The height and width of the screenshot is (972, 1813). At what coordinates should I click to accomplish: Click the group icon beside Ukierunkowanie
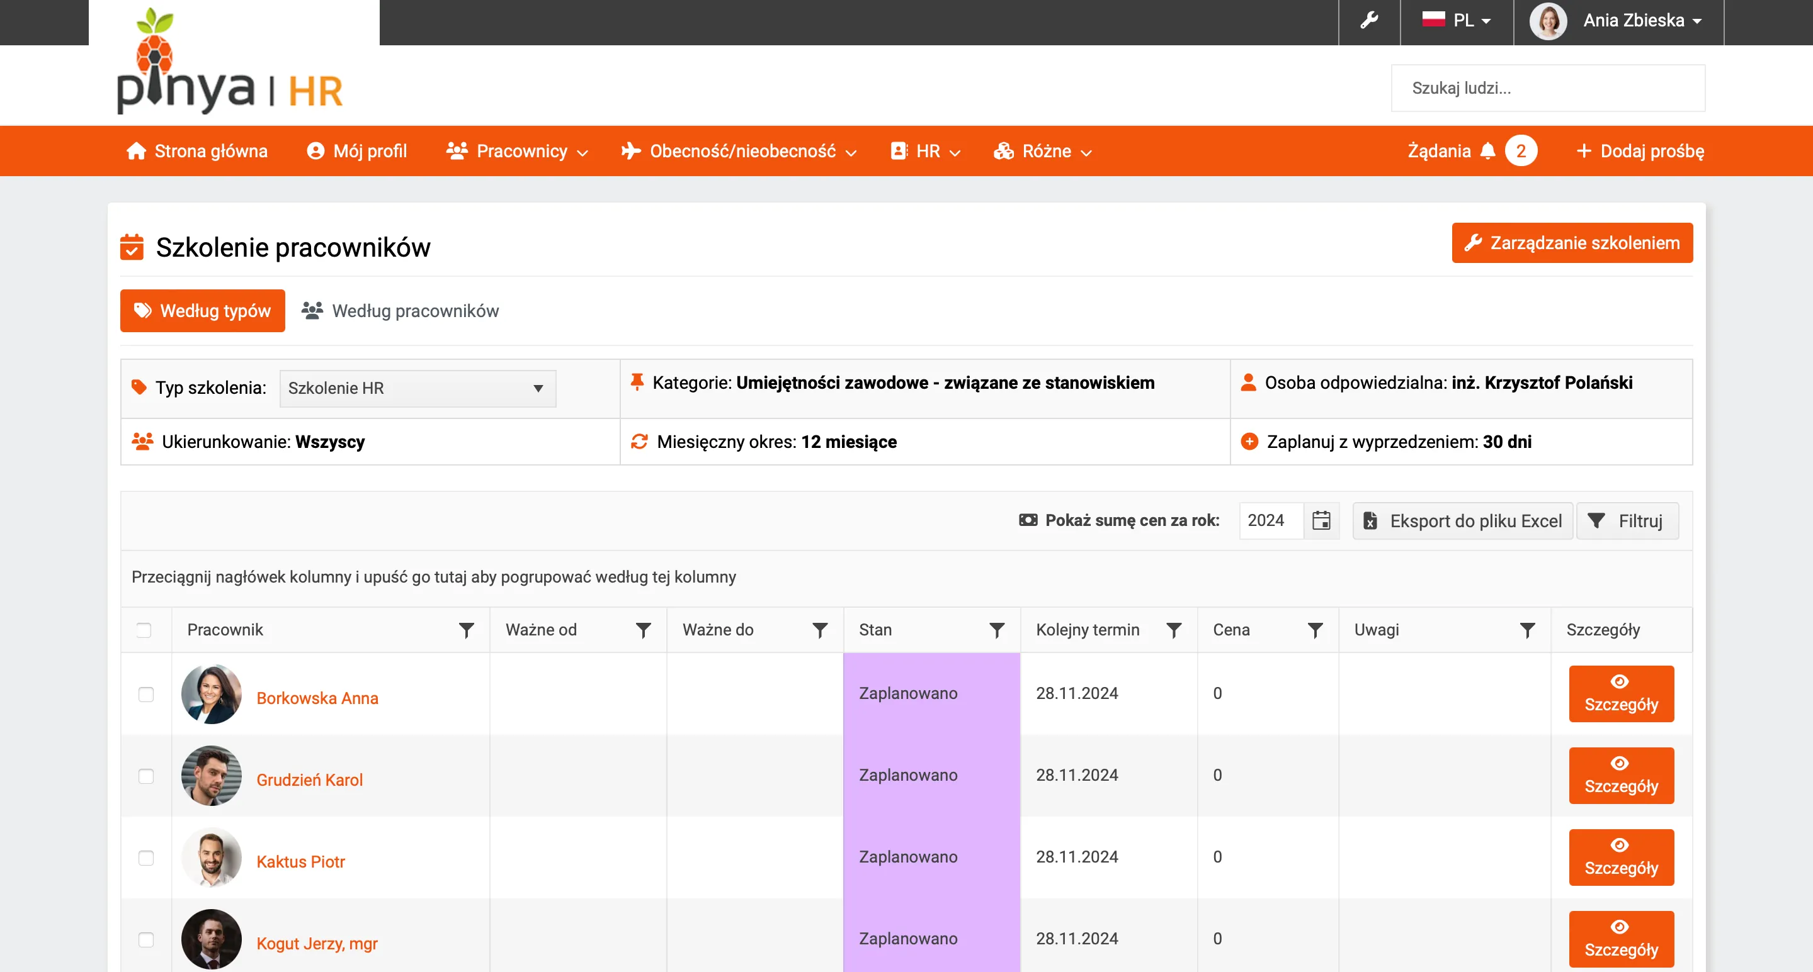tap(142, 442)
